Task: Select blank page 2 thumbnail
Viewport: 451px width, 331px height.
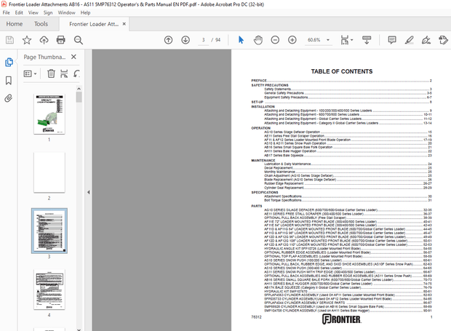Action: (x=49, y=172)
